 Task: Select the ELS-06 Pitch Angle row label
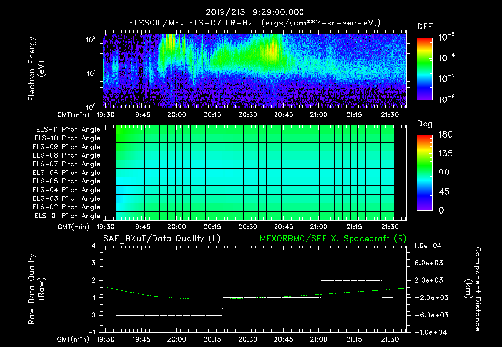[66, 173]
